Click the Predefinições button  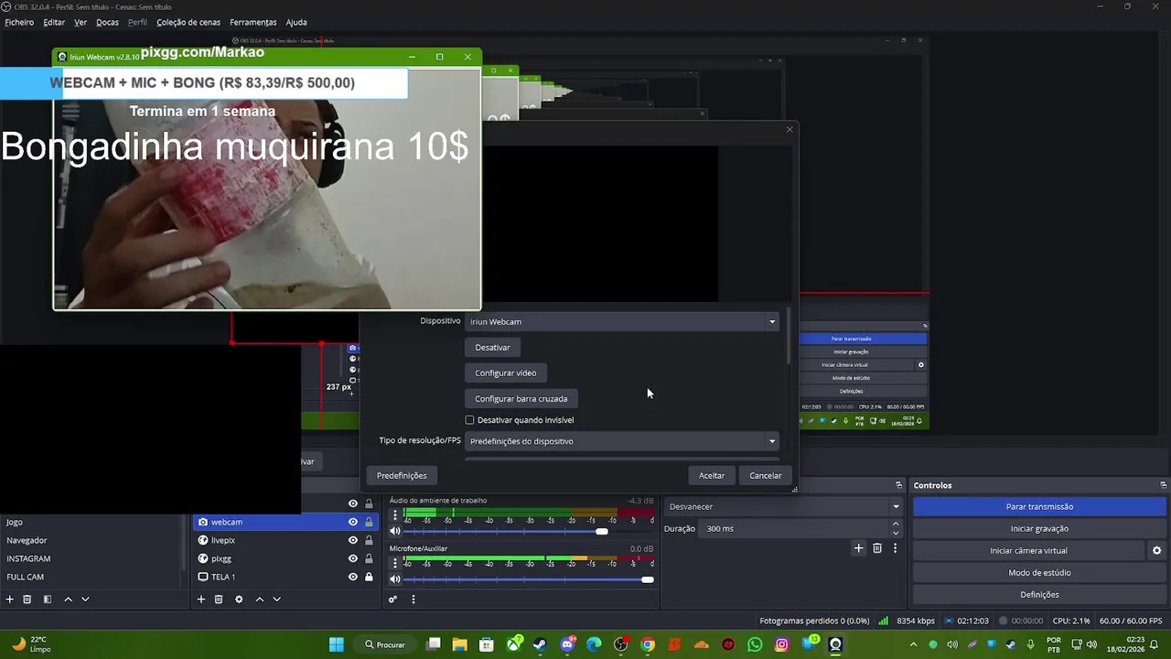click(x=402, y=475)
